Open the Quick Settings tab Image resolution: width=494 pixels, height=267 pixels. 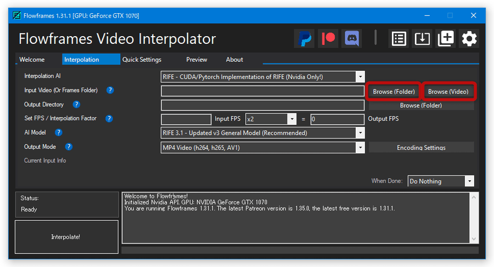pyautogui.click(x=142, y=60)
